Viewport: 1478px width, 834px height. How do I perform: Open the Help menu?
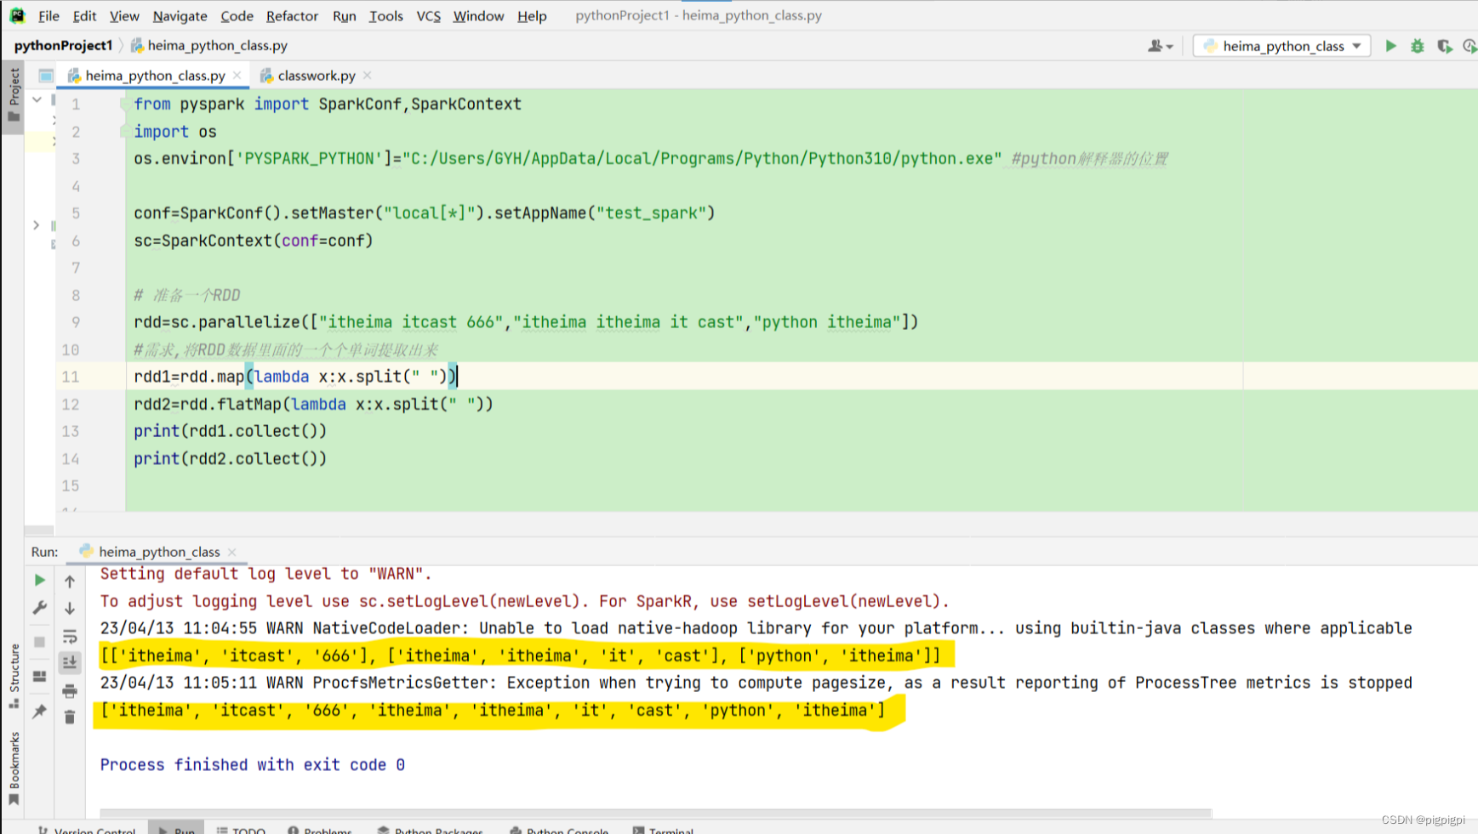coord(532,15)
